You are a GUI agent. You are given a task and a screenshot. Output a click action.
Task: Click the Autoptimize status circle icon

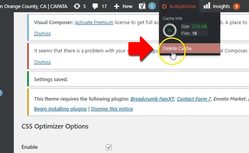(x=164, y=7)
